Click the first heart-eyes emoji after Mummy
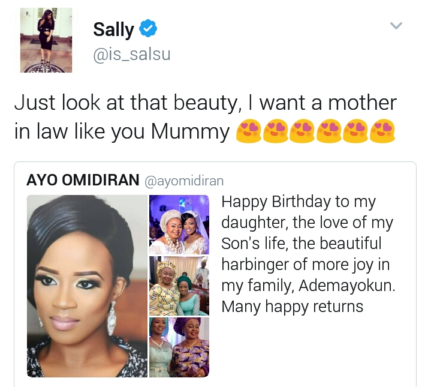 pyautogui.click(x=248, y=131)
